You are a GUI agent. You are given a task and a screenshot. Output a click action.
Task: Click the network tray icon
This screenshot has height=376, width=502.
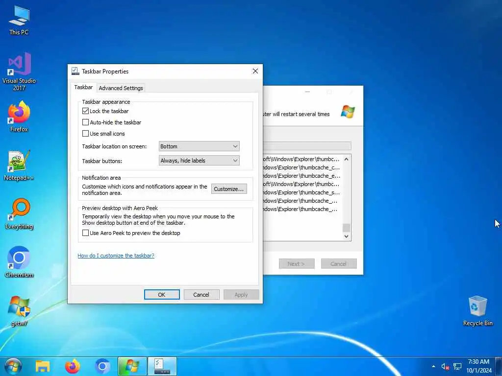(x=457, y=366)
